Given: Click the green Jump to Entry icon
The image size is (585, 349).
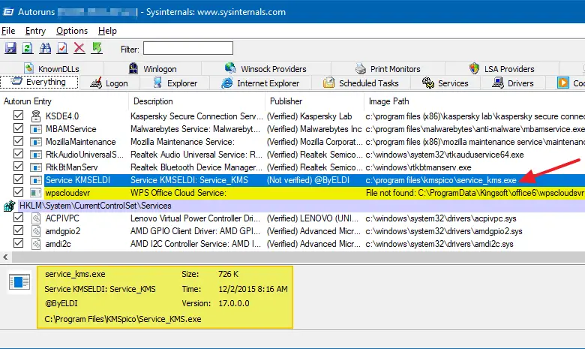Looking at the screenshot, I should (97, 48).
